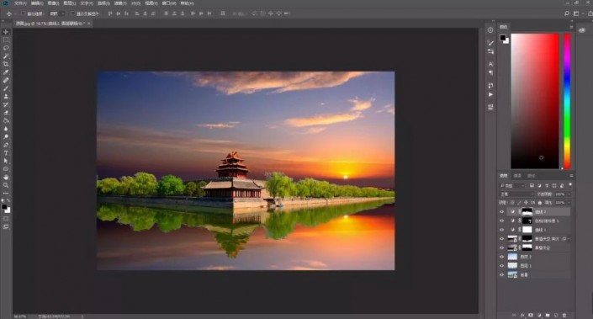Select the 曲线 2 layer mask thumbnail
593x319 pixels.
527,212
